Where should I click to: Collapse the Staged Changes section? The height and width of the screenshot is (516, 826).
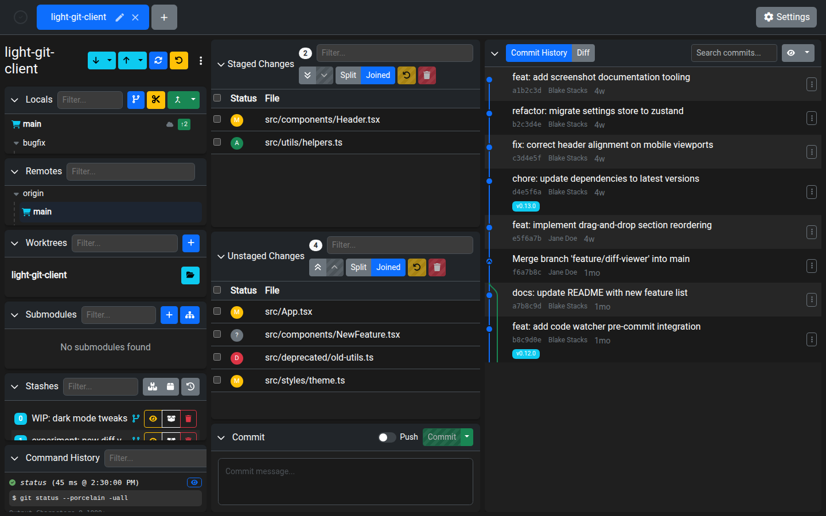click(x=221, y=64)
